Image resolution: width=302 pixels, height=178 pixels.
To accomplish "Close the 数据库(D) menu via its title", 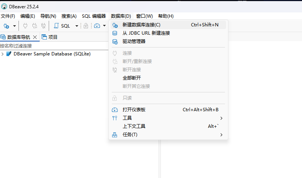I will 121,16.
